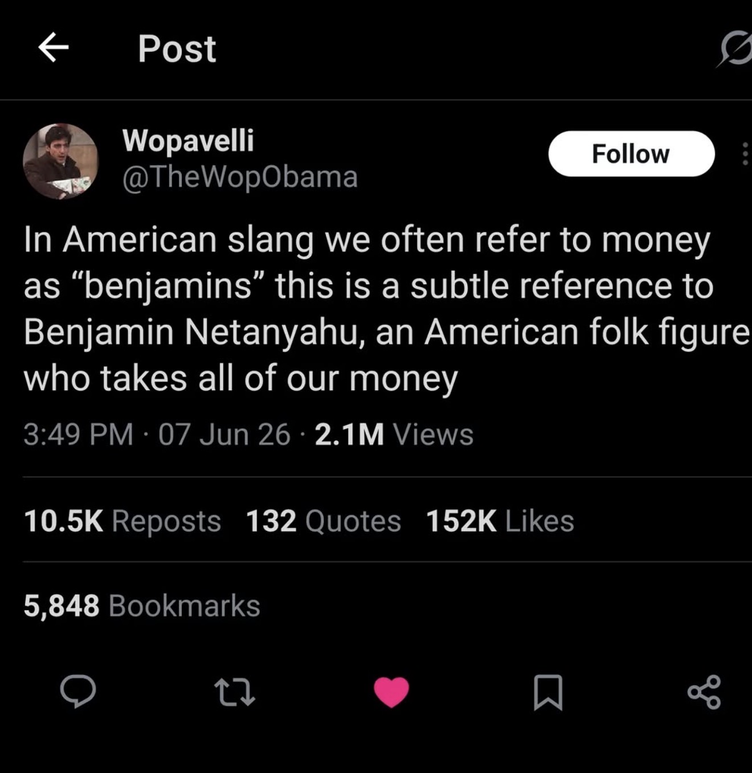The height and width of the screenshot is (773, 752).
Task: Unlike the post with the pink heart
Action: 391,692
